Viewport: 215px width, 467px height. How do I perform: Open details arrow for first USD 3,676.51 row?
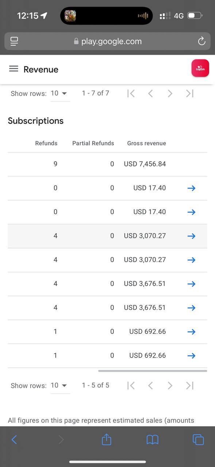click(191, 284)
